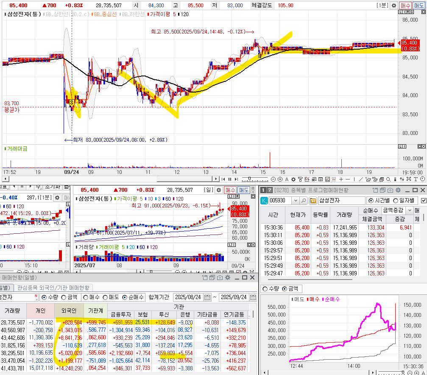Zoom out with the minus-circle chart icon

273,179
